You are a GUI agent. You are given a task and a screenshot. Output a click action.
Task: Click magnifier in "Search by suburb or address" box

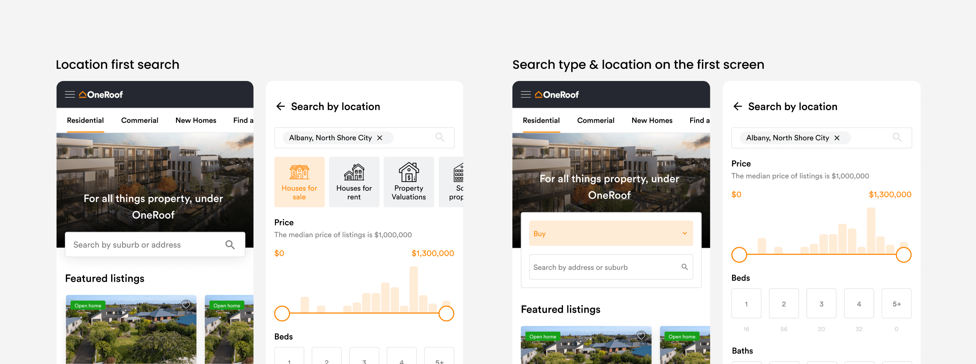click(x=230, y=245)
